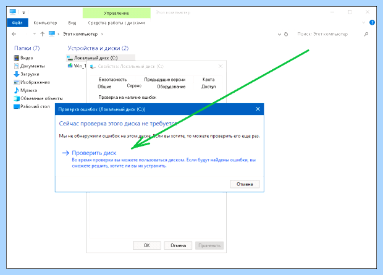Open the Предыдущие версии tab
The height and width of the screenshot is (275, 383).
click(x=165, y=80)
